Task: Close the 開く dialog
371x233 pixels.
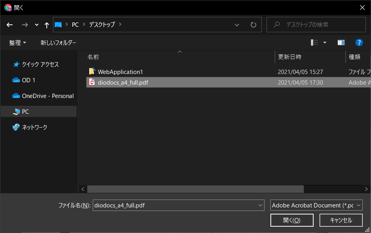Action: point(362,7)
